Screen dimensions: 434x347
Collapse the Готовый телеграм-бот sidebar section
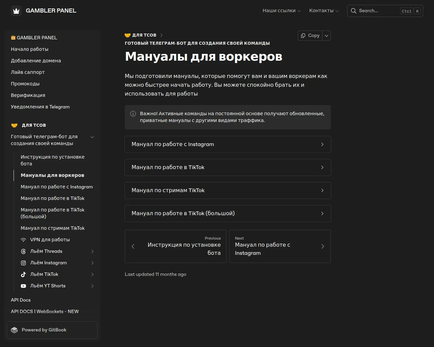(x=92, y=137)
